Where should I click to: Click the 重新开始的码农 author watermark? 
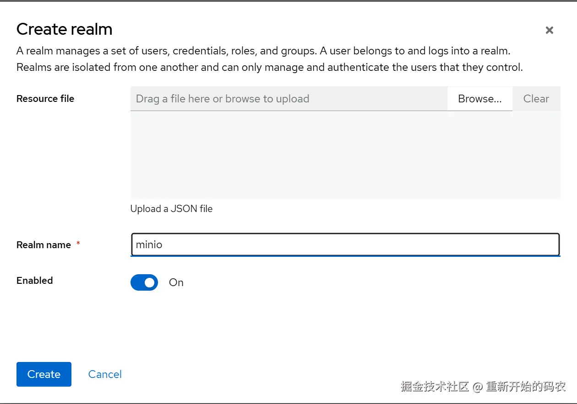click(526, 387)
